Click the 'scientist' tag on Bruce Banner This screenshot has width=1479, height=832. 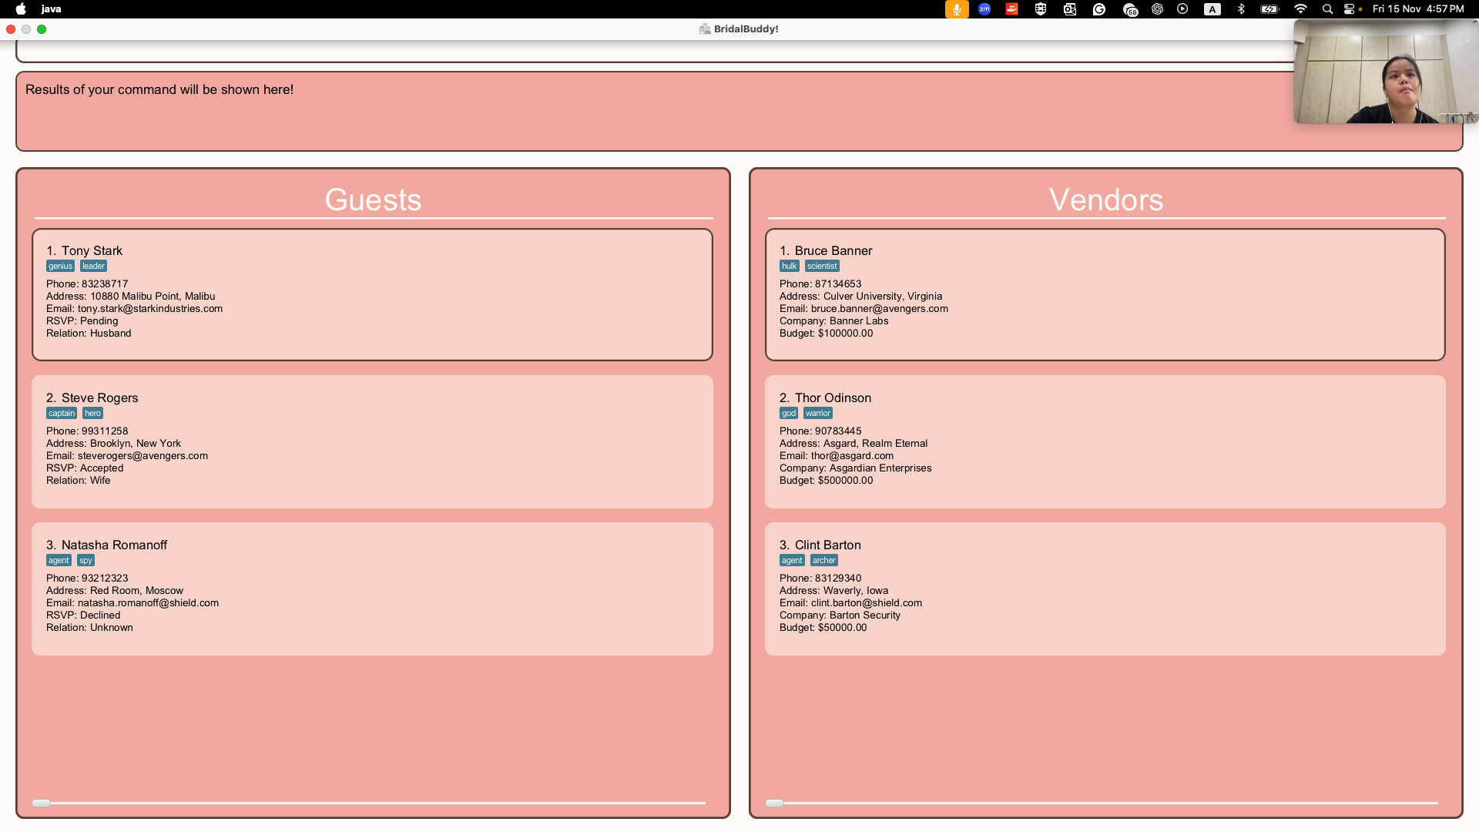(x=822, y=266)
